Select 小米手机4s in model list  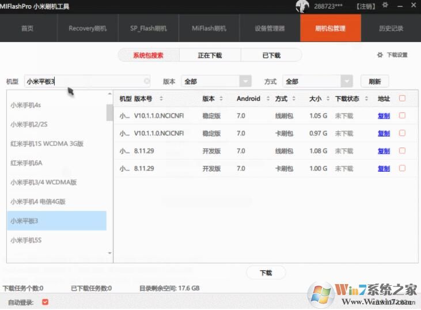pyautogui.click(x=57, y=105)
